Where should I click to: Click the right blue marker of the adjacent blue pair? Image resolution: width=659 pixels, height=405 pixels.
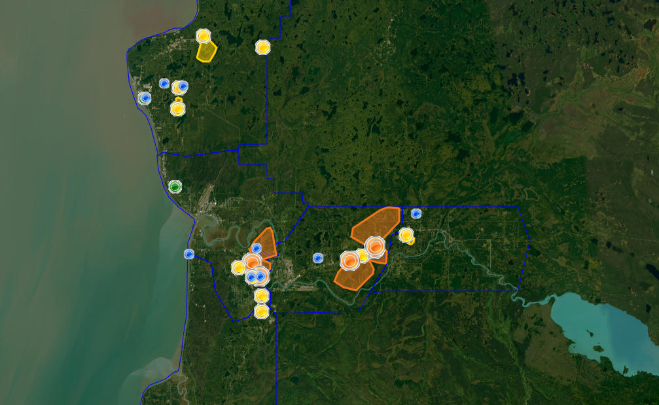[260, 277]
